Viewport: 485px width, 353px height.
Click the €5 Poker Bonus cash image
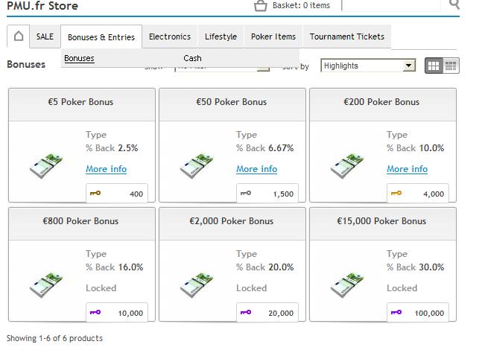coord(47,165)
